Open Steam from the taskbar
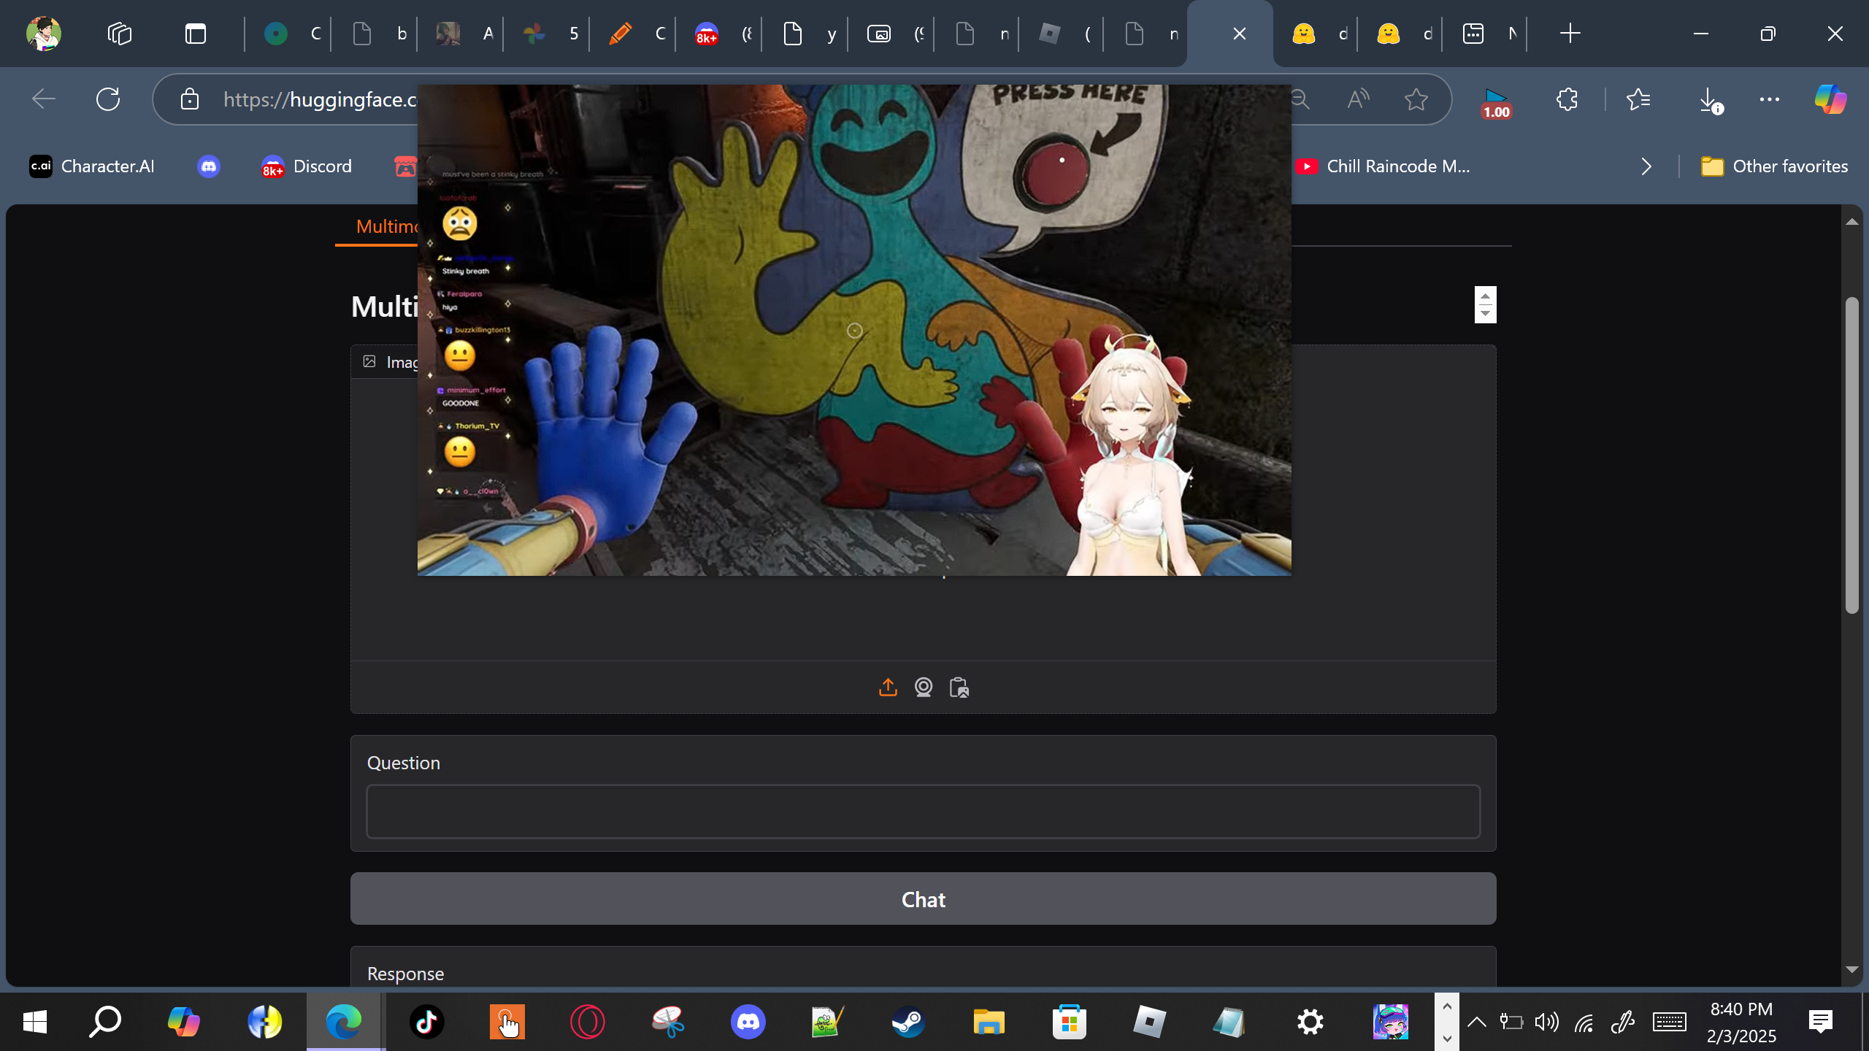 [908, 1022]
